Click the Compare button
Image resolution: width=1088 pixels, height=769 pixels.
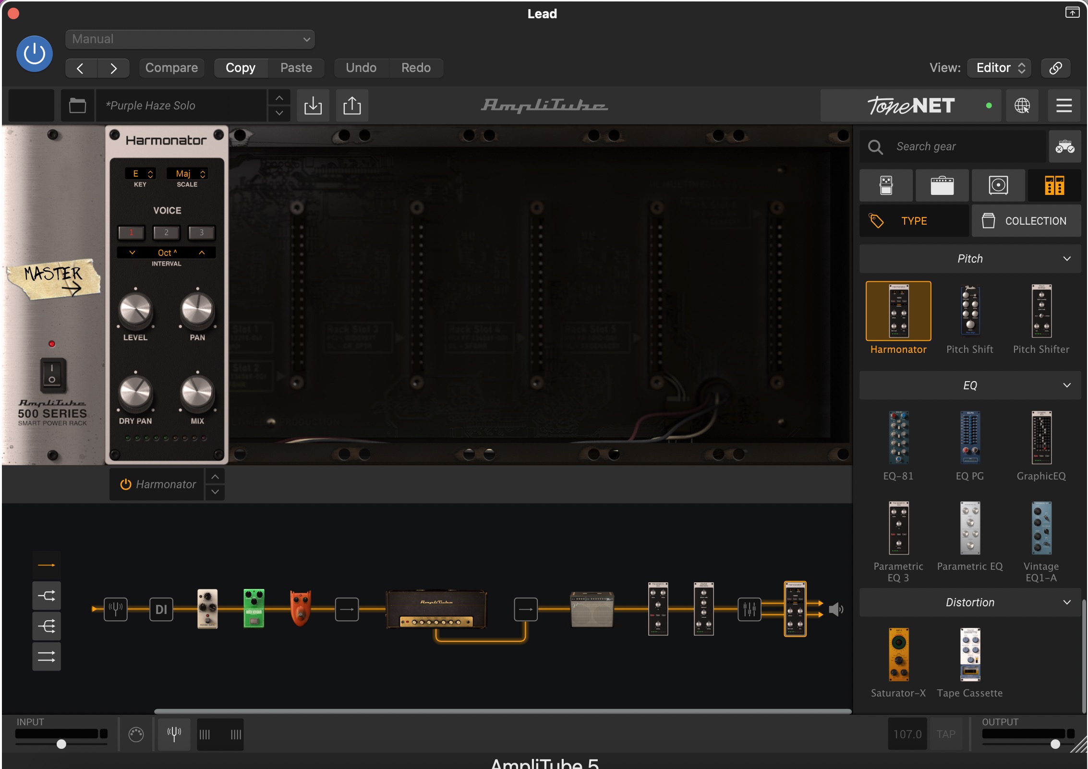(x=171, y=68)
